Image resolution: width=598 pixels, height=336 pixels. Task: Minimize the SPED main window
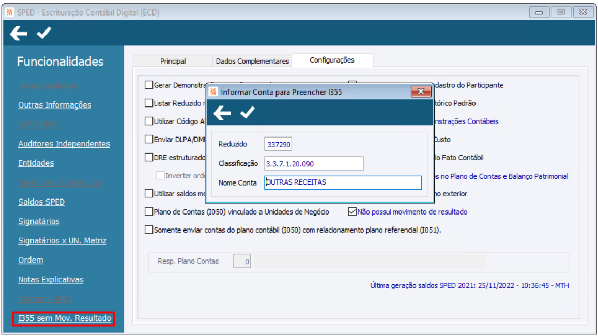(x=539, y=12)
